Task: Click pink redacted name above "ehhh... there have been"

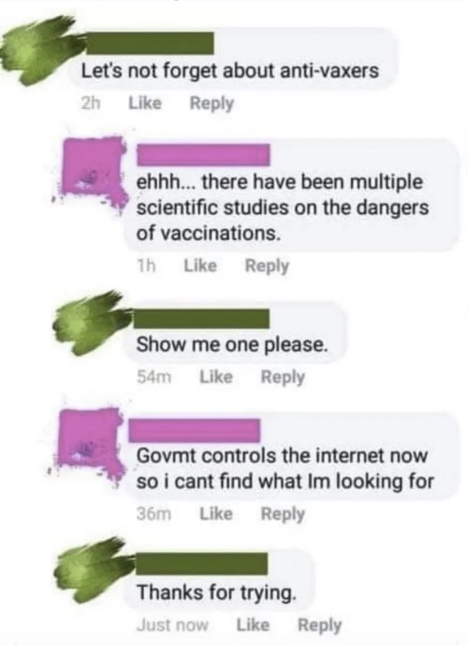Action: coord(203,154)
